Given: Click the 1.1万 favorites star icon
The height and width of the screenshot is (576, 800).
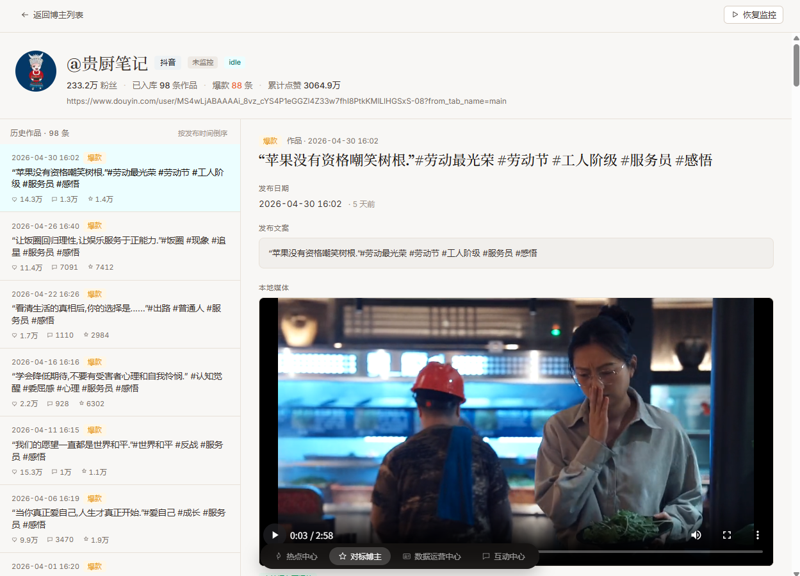Looking at the screenshot, I should 84,472.
